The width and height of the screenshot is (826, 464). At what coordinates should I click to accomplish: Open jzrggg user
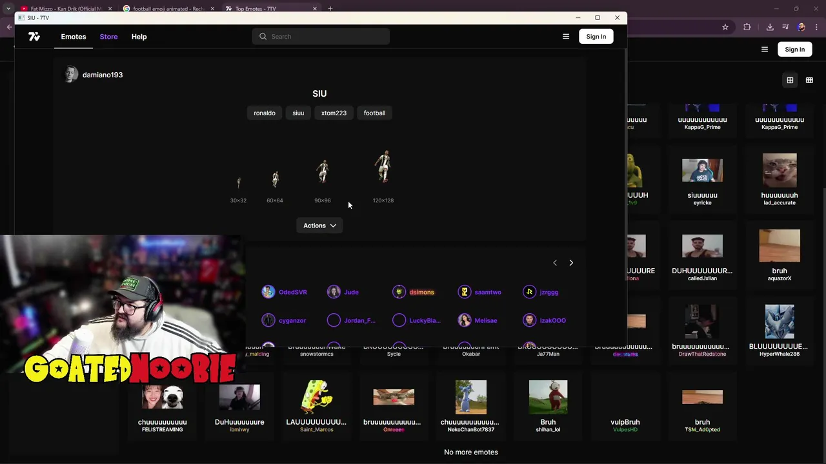pyautogui.click(x=541, y=292)
